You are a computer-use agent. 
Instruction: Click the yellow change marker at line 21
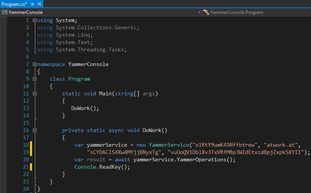[x=31, y=167]
